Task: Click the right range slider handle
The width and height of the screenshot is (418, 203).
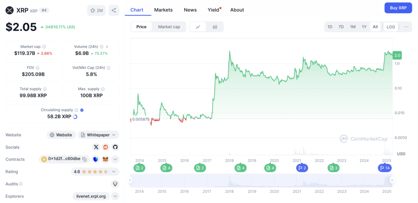Action: (392, 180)
